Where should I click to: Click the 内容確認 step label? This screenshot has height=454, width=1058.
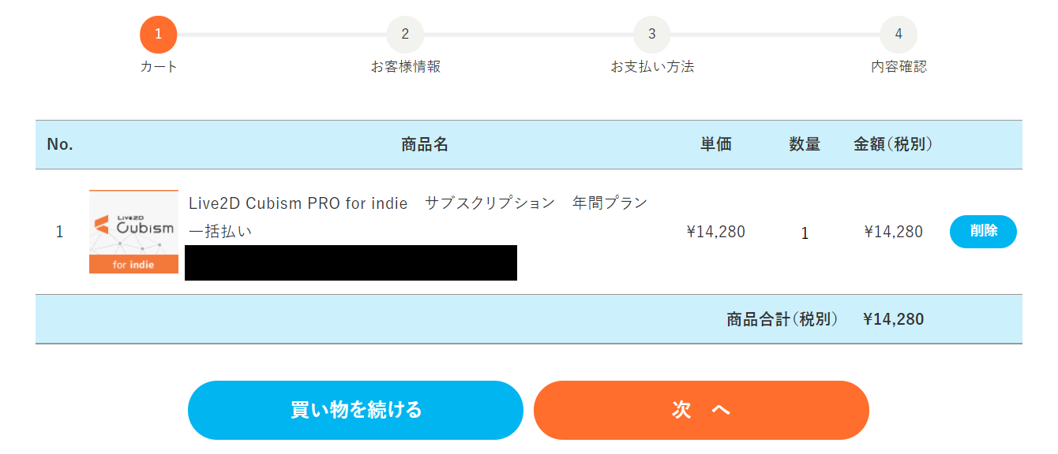click(x=899, y=68)
